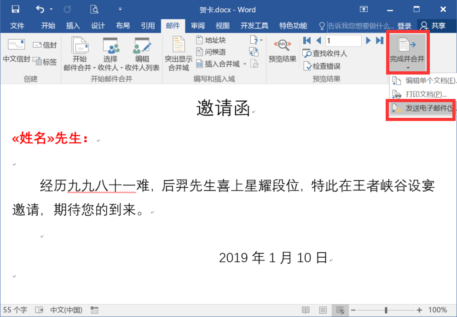Choose 打印文档 menu item
Viewport: 457px width, 317px height.
(x=423, y=94)
